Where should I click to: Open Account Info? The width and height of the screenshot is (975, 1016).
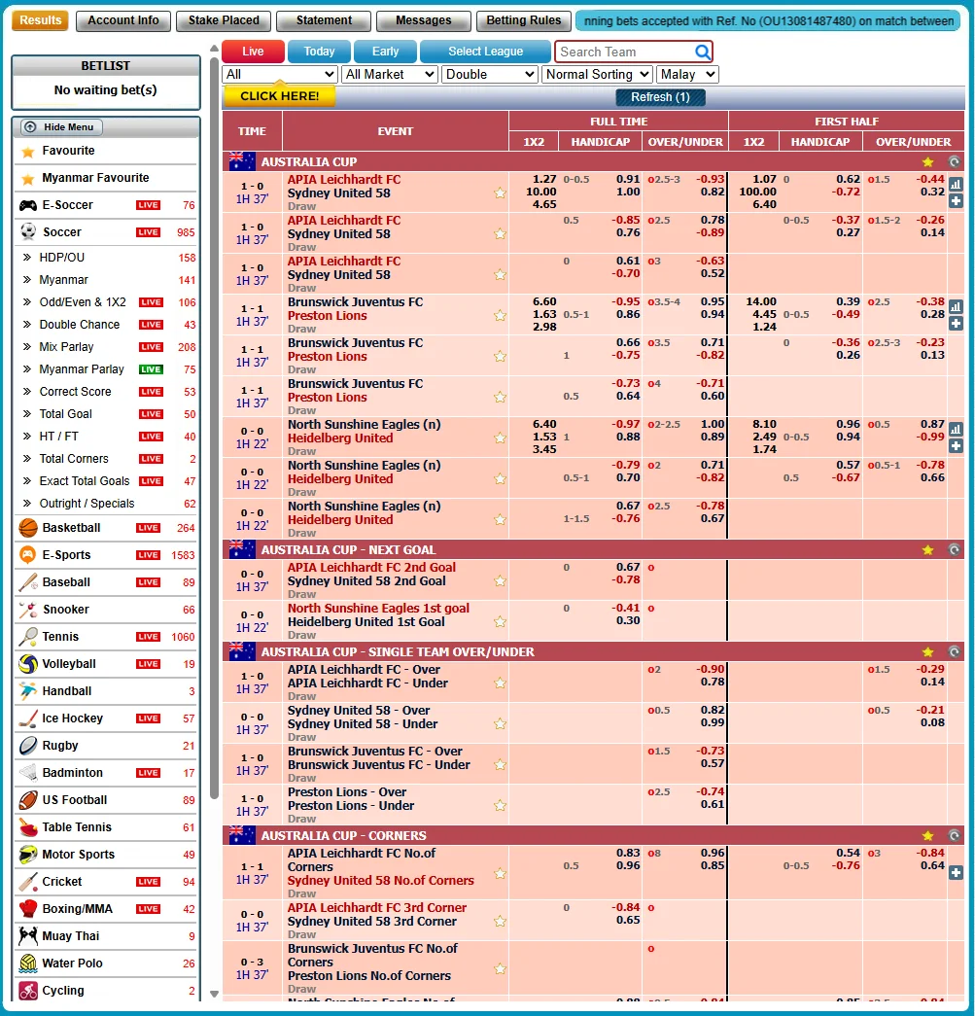tap(123, 20)
